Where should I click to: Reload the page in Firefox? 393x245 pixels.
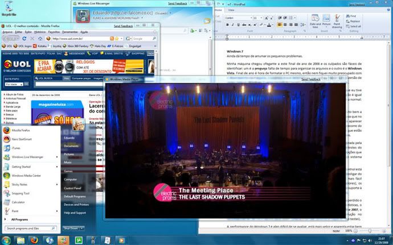point(25,38)
